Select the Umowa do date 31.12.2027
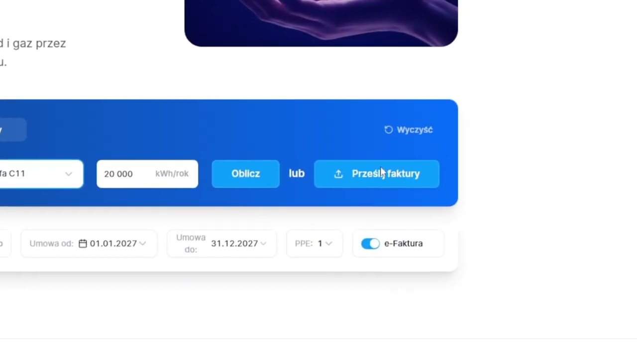The height and width of the screenshot is (358, 637). coord(234,243)
